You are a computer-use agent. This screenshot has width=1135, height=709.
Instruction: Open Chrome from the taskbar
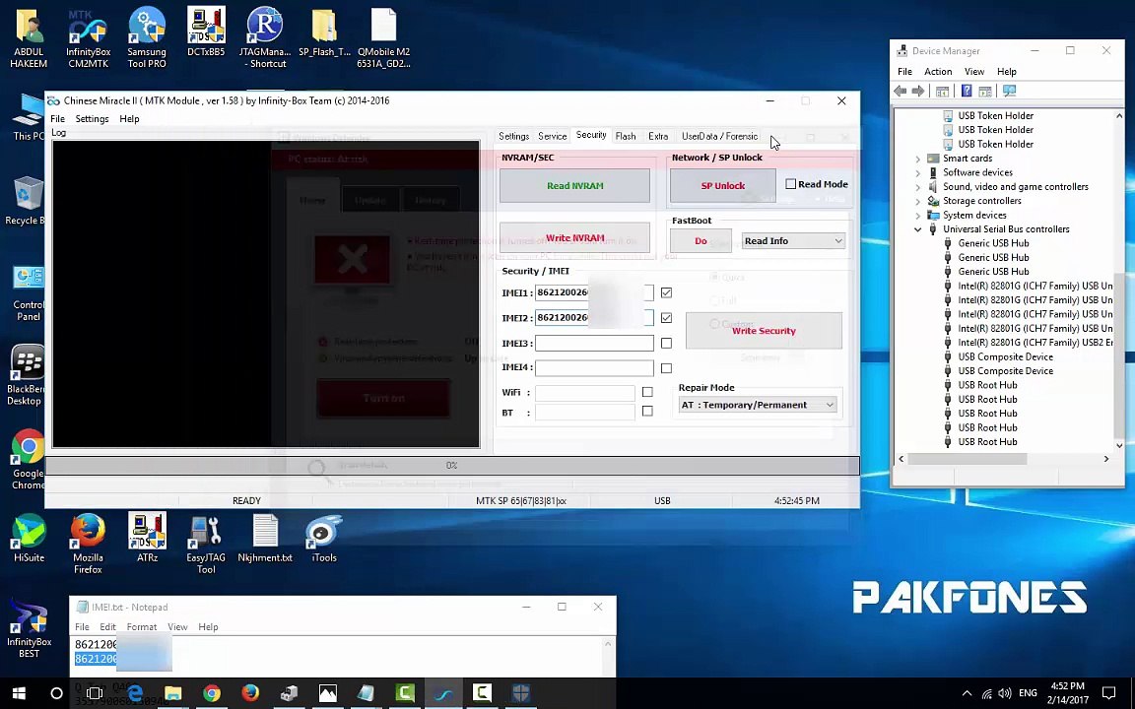pos(212,693)
